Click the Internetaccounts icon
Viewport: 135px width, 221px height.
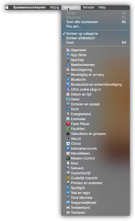tap(68, 148)
